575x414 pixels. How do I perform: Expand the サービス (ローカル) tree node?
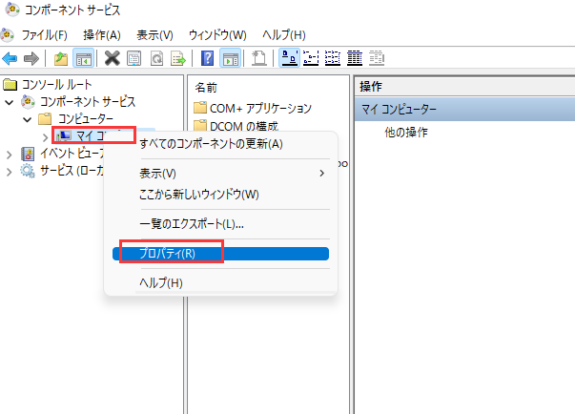10,172
